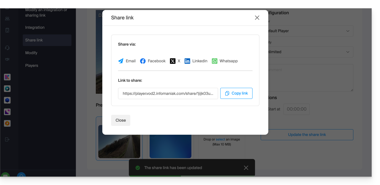Close the Share link dialog with X
The image size is (380, 185).
[x=257, y=18]
